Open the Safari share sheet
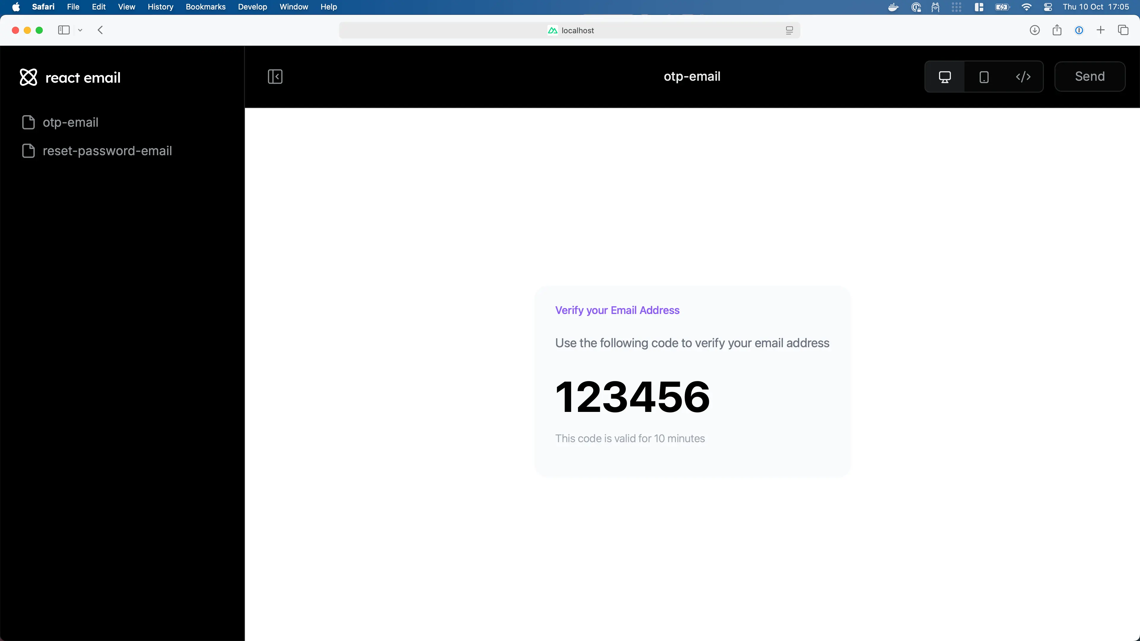 point(1057,30)
